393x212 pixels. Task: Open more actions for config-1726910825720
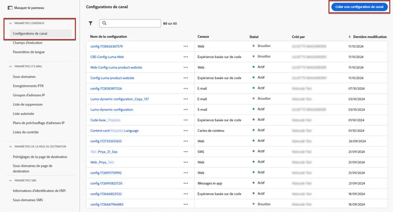(185, 183)
